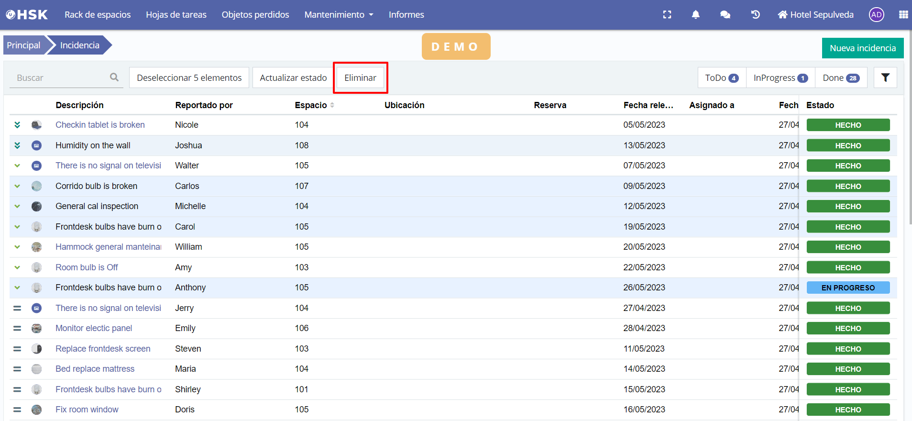Open Hotel Sepulveda selector

coord(815,15)
